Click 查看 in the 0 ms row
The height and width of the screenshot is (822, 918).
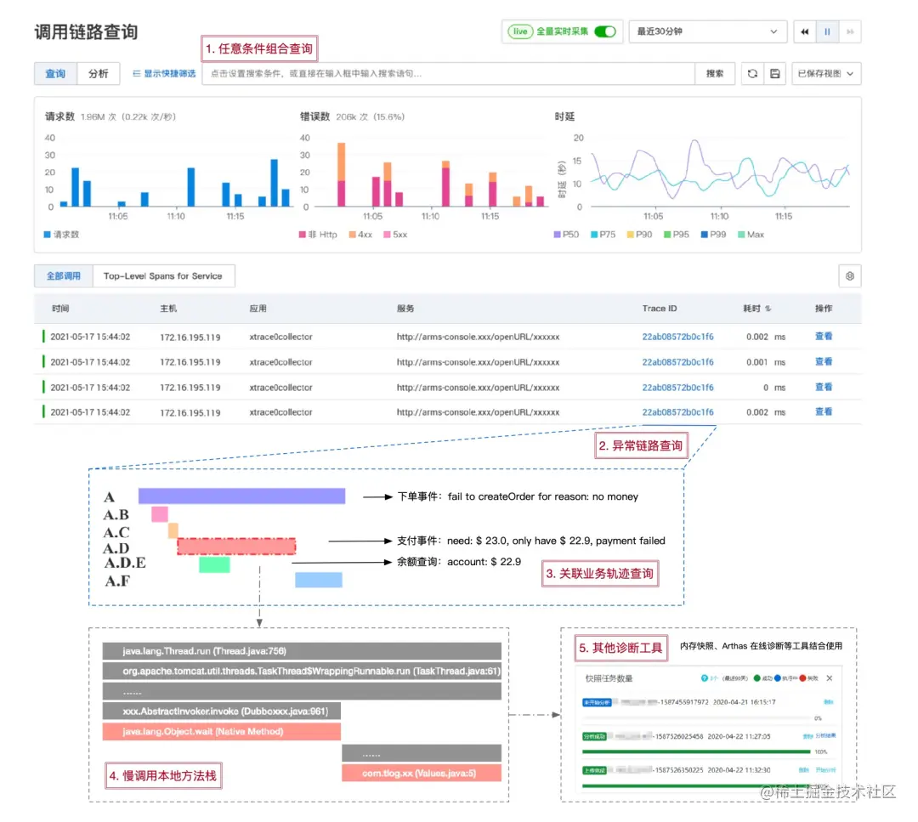823,387
